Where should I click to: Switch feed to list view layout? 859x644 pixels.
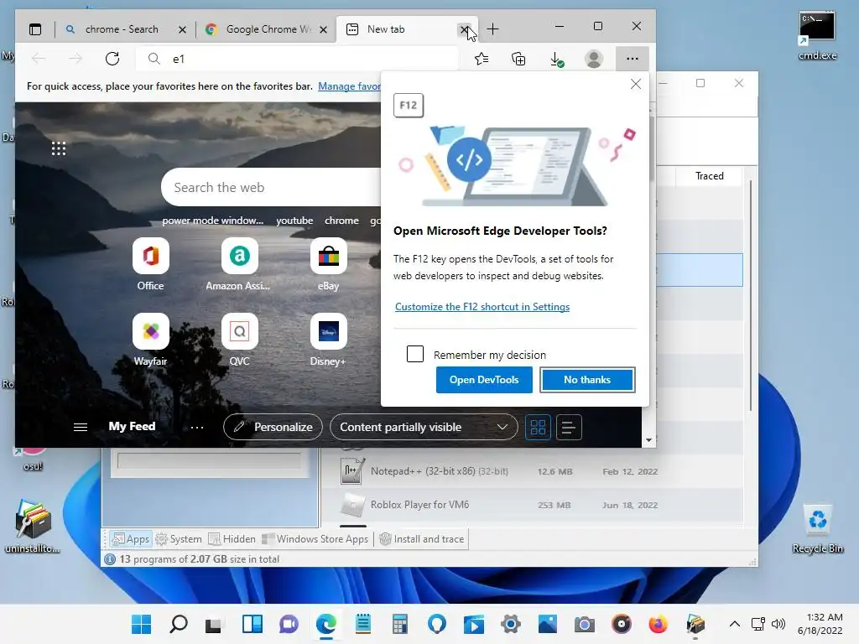coord(569,427)
